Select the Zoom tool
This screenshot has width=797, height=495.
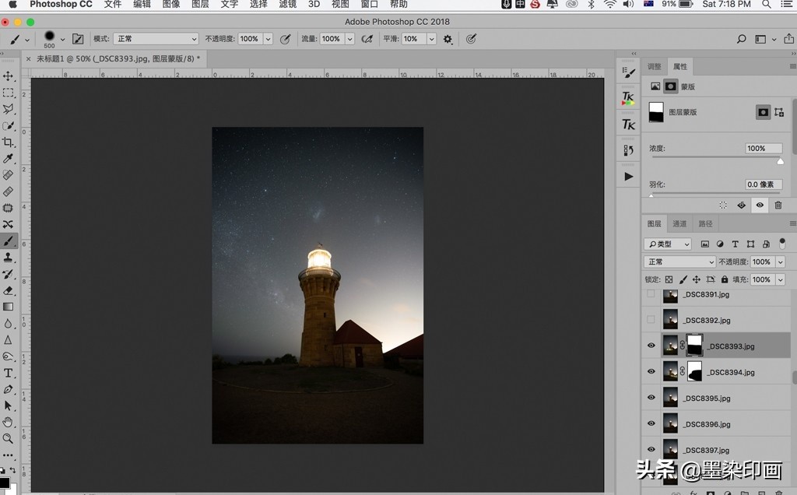point(9,438)
